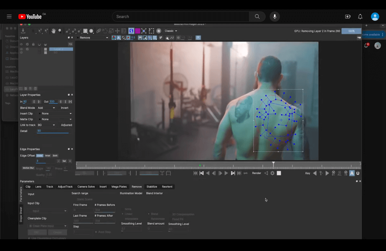Image resolution: width=386 pixels, height=251 pixels.
Task: Open the Insert Clip None dropdown
Action: point(56,114)
